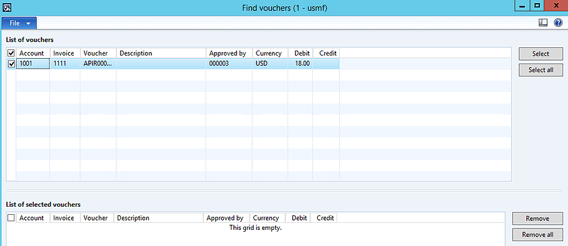Click the Remove button
This screenshot has height=246, width=568.
tap(537, 219)
